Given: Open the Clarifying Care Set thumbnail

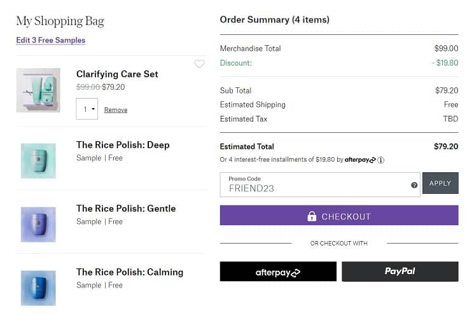Looking at the screenshot, I should click(x=38, y=90).
